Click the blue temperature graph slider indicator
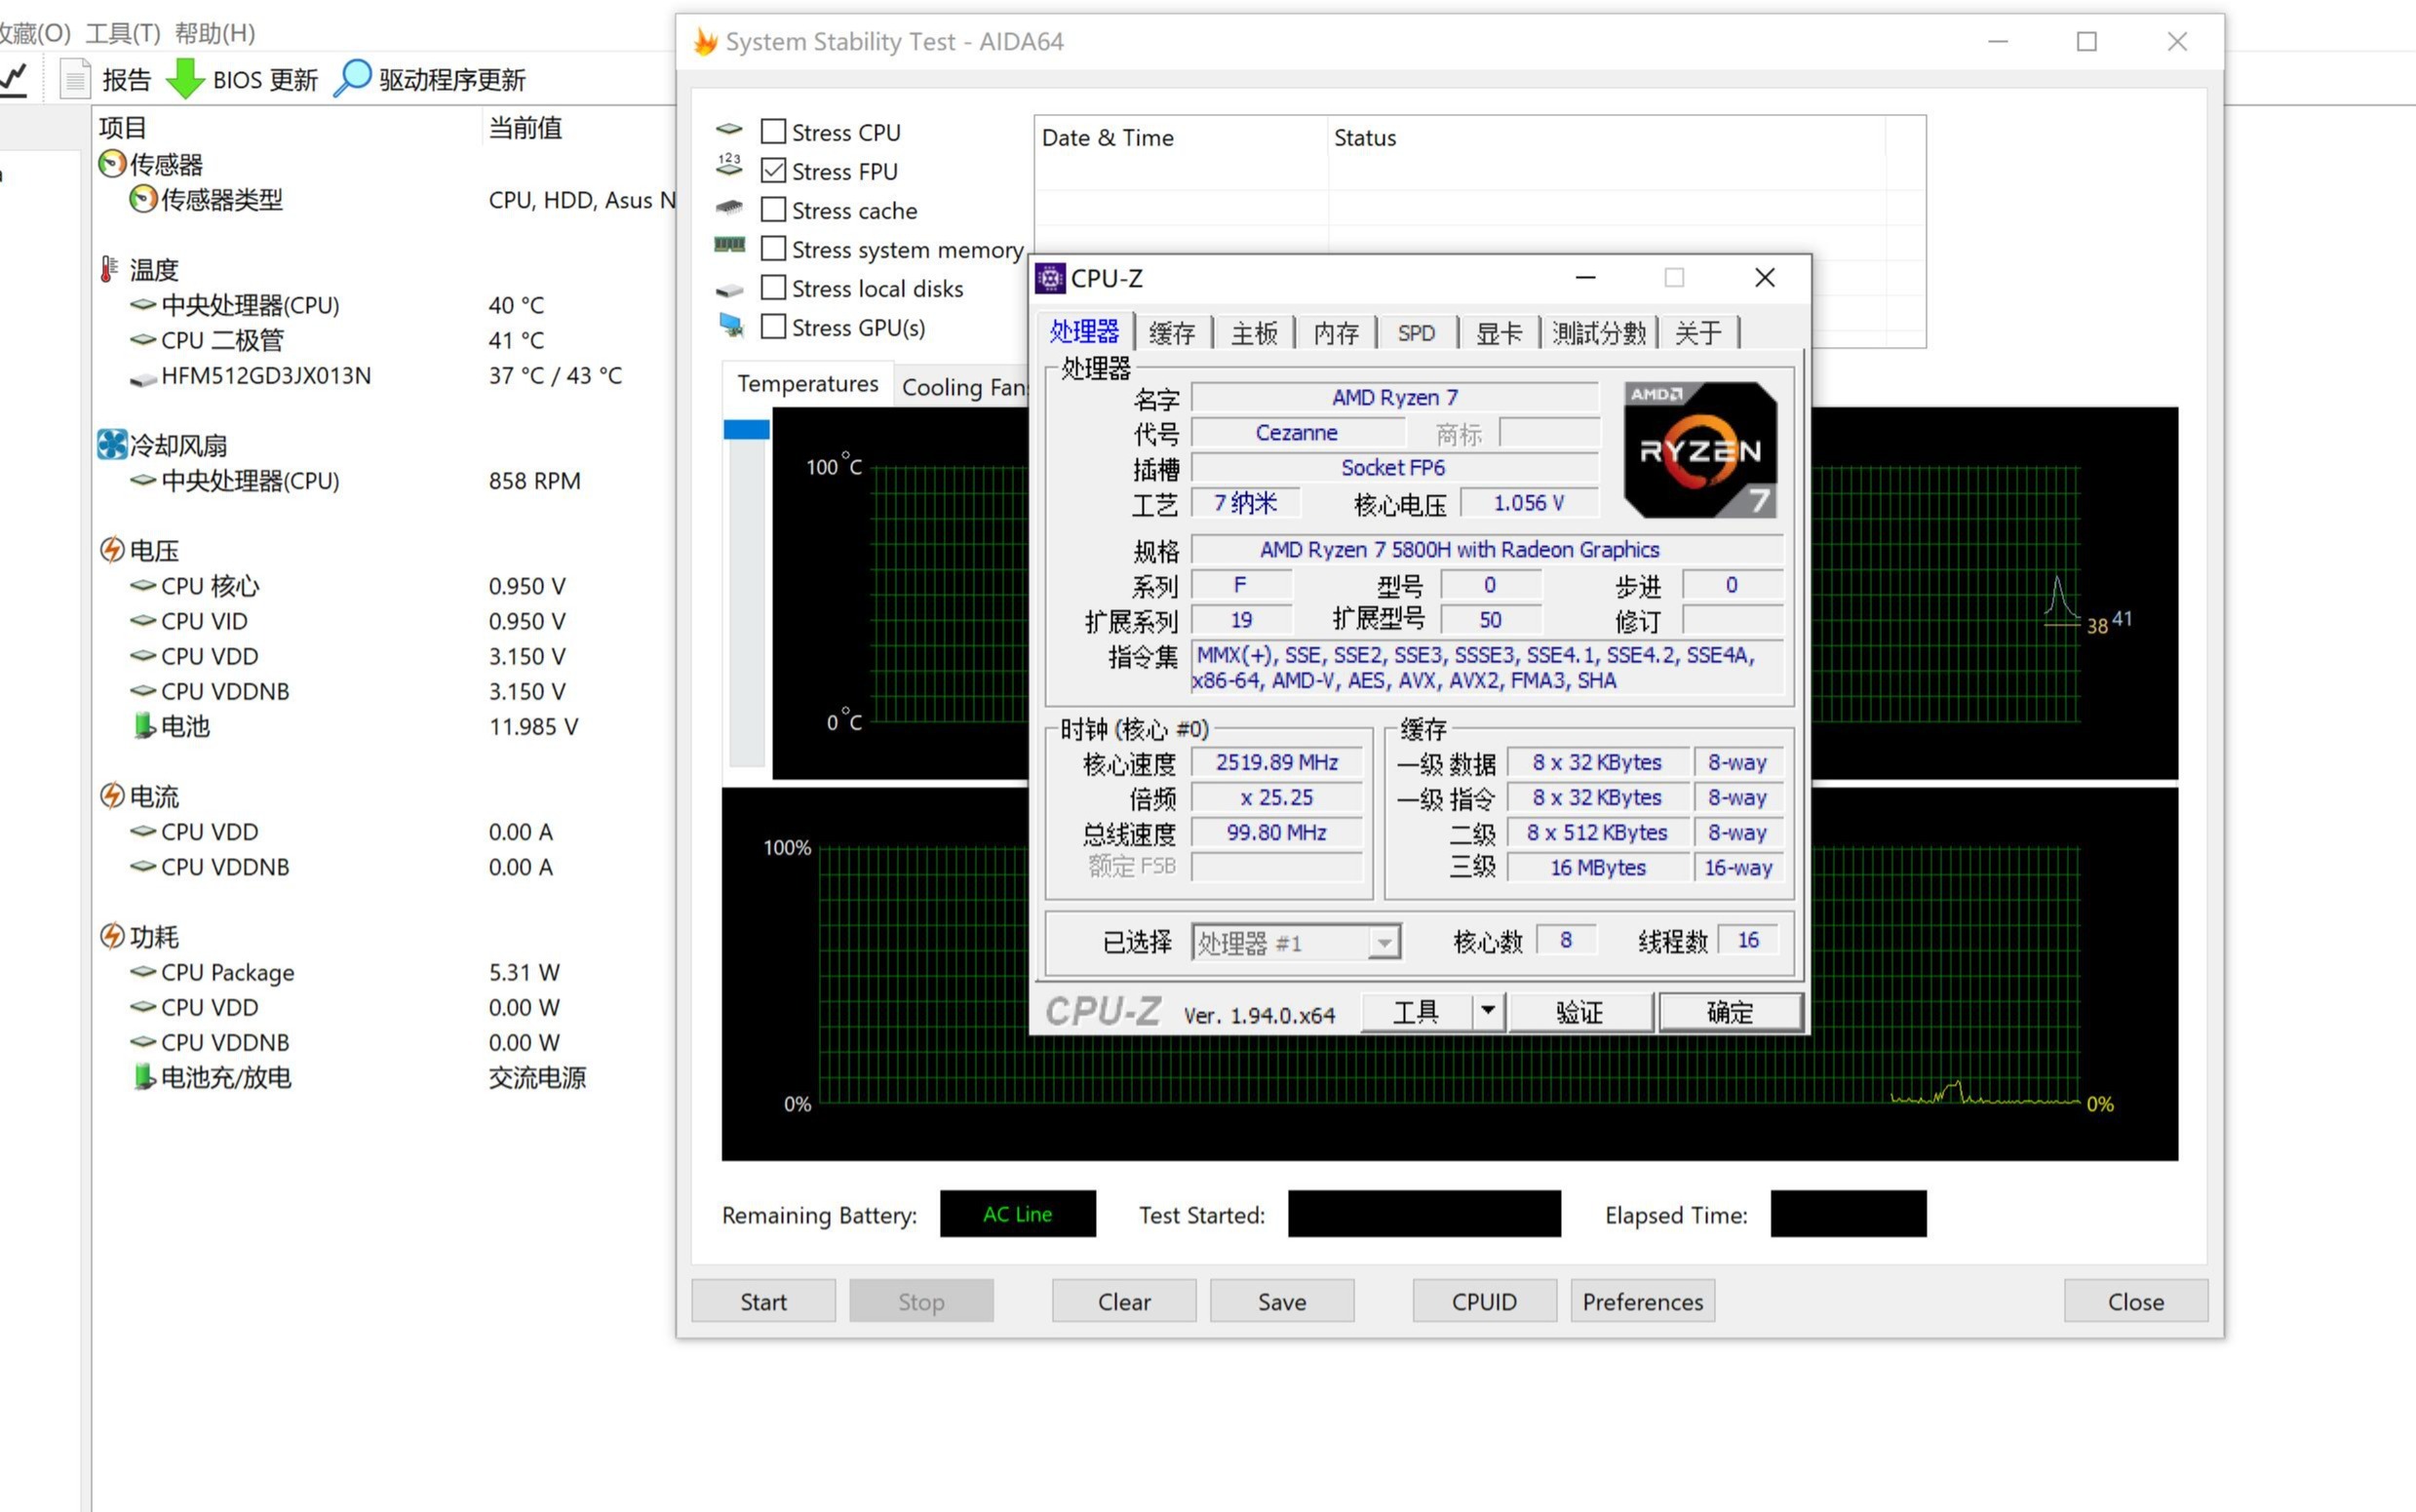 747,430
